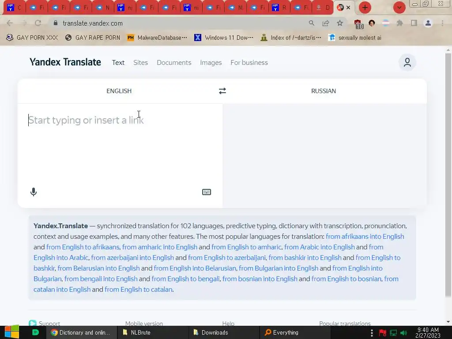Expand the tab search chevron button
This screenshot has width=452, height=339.
[x=399, y=8]
